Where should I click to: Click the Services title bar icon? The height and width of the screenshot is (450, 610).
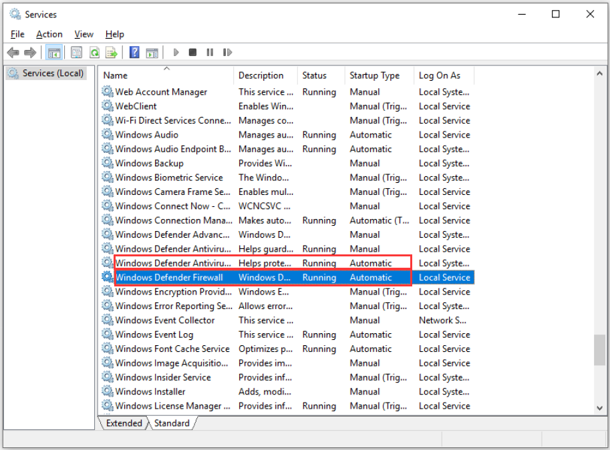(x=15, y=14)
